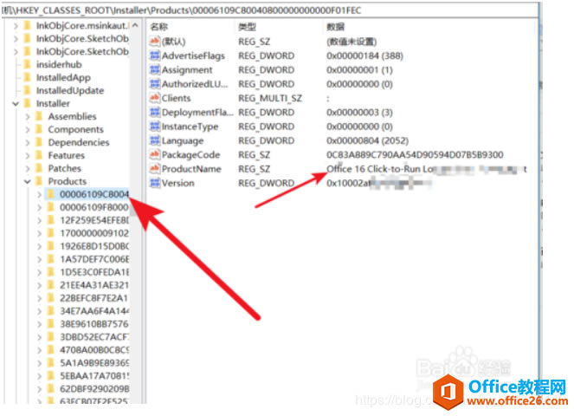574x416 pixels.
Task: Click the Components folder icon
Action: (x=39, y=129)
